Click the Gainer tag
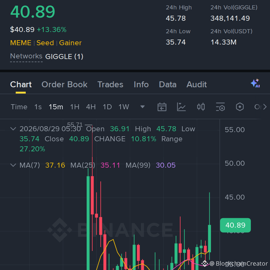Screen dimensions: 270x270 pos(70,43)
